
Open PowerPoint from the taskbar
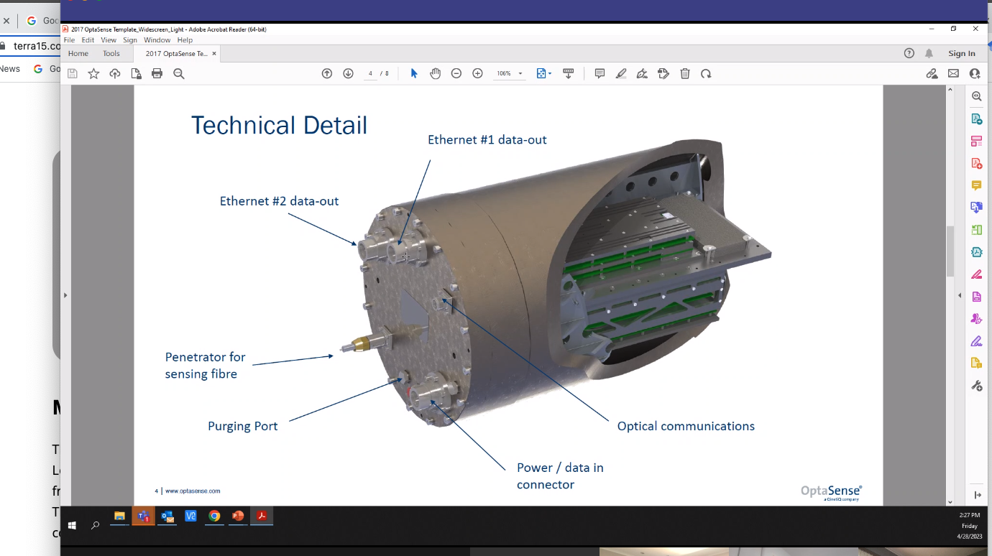(x=238, y=516)
